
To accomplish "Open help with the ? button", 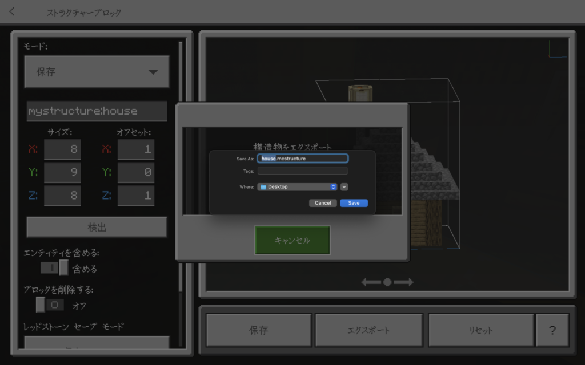I will click(x=552, y=330).
